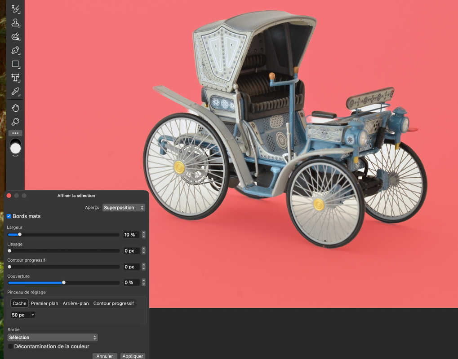Click the Annuler button

[105, 356]
